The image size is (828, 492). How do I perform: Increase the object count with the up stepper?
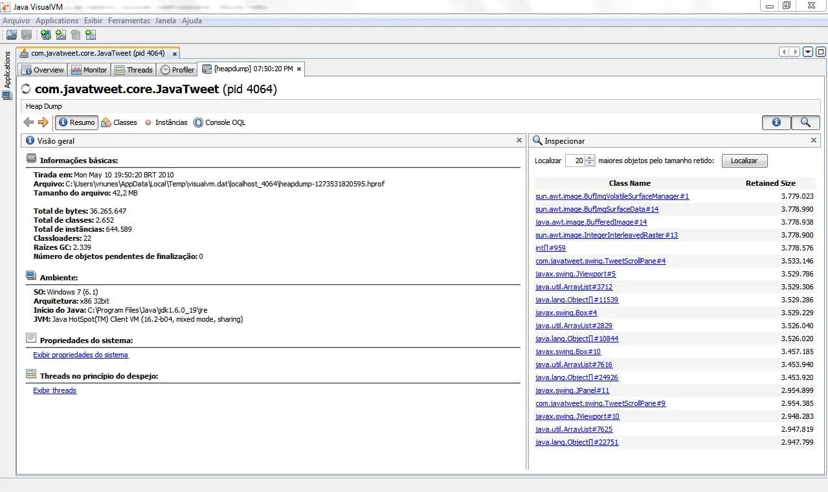click(x=589, y=158)
